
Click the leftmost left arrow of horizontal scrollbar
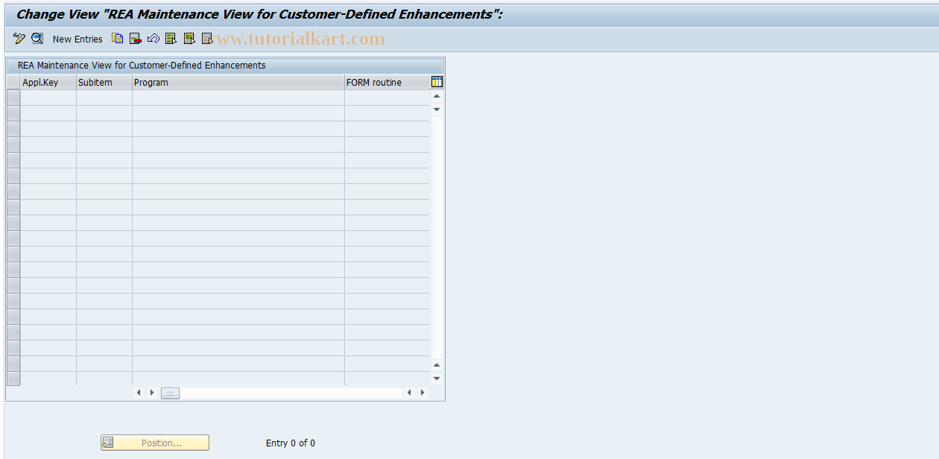pos(139,393)
